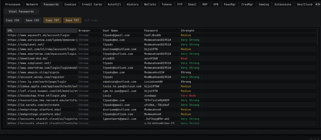321x140 pixels.
Task: Click the tab strip right scroll arrow
Action: click(x=319, y=4)
